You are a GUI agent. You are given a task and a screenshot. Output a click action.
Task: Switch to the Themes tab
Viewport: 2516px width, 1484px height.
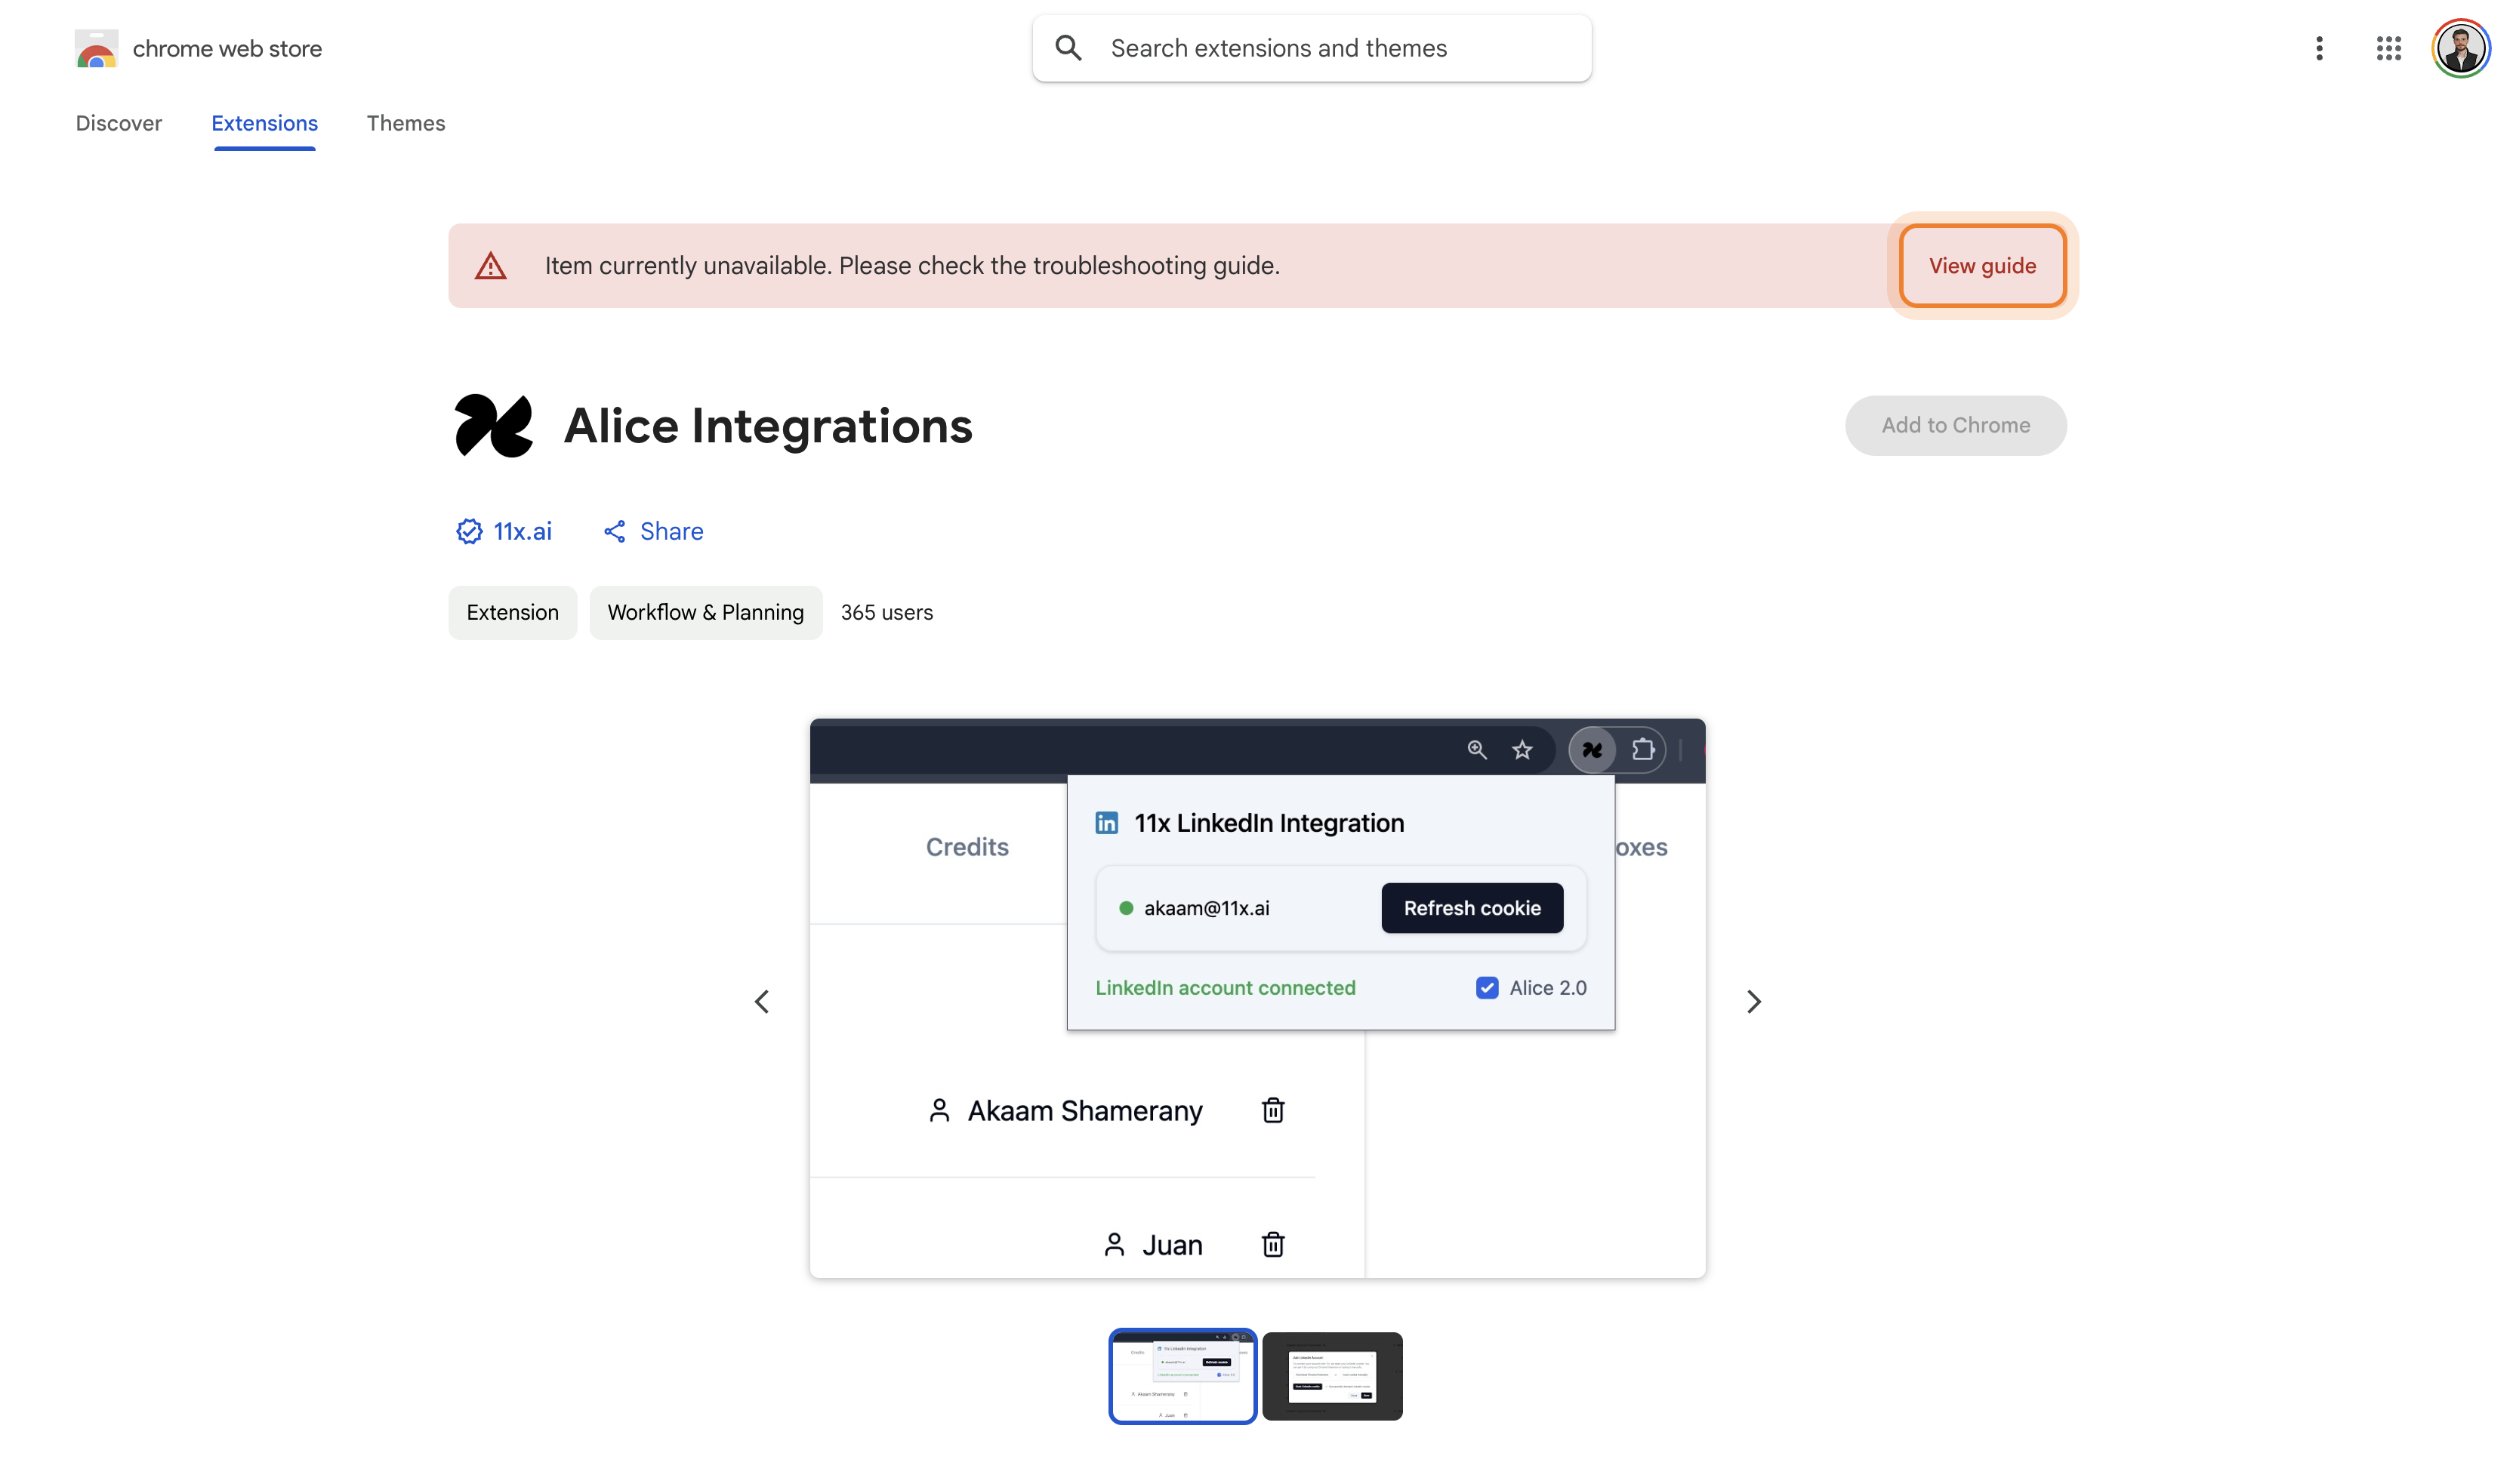coord(405,123)
